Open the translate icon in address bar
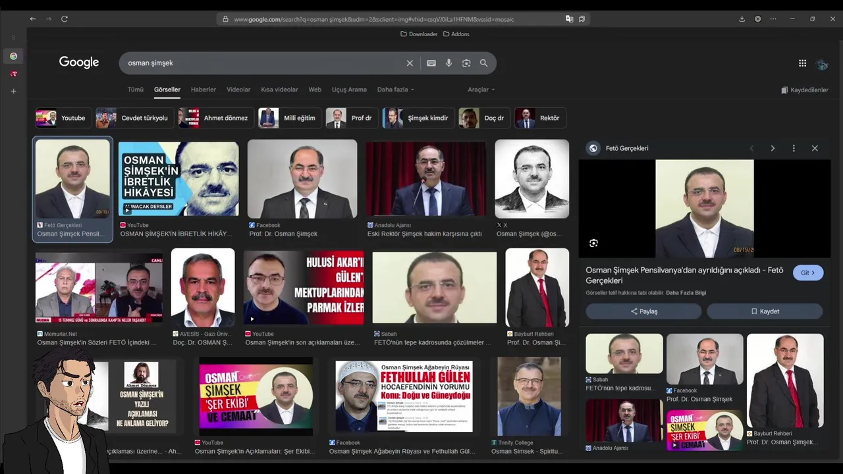 [570, 19]
